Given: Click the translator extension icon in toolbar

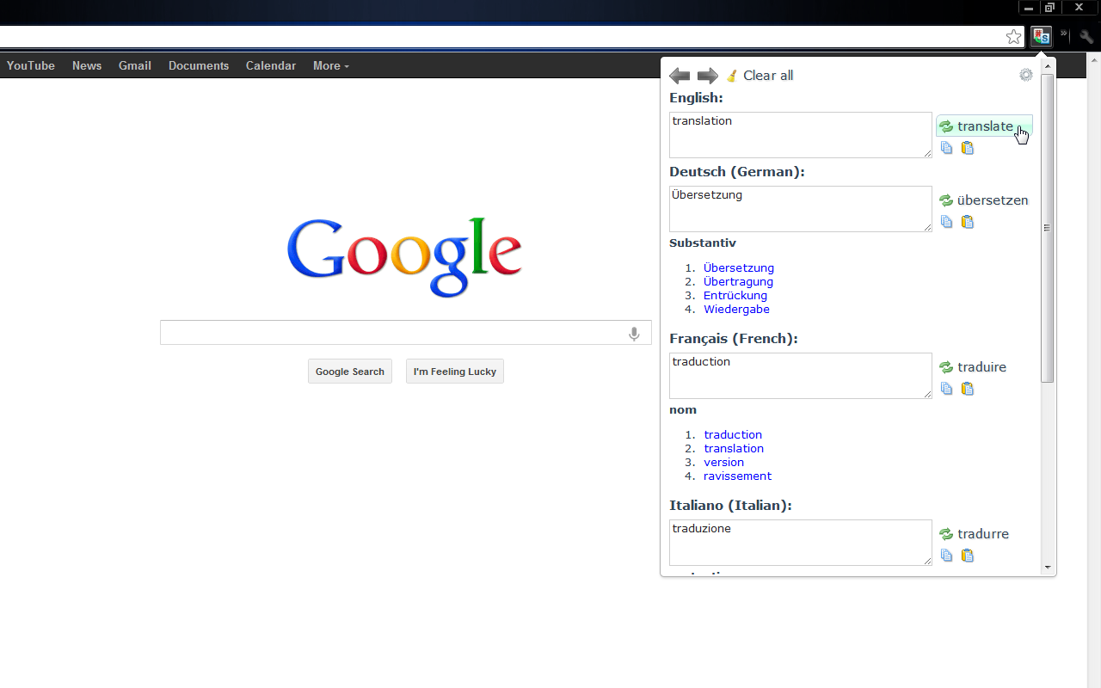Looking at the screenshot, I should (x=1042, y=36).
